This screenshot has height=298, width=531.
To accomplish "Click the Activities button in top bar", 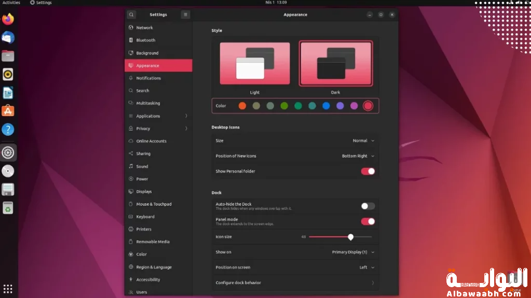I will [x=11, y=3].
